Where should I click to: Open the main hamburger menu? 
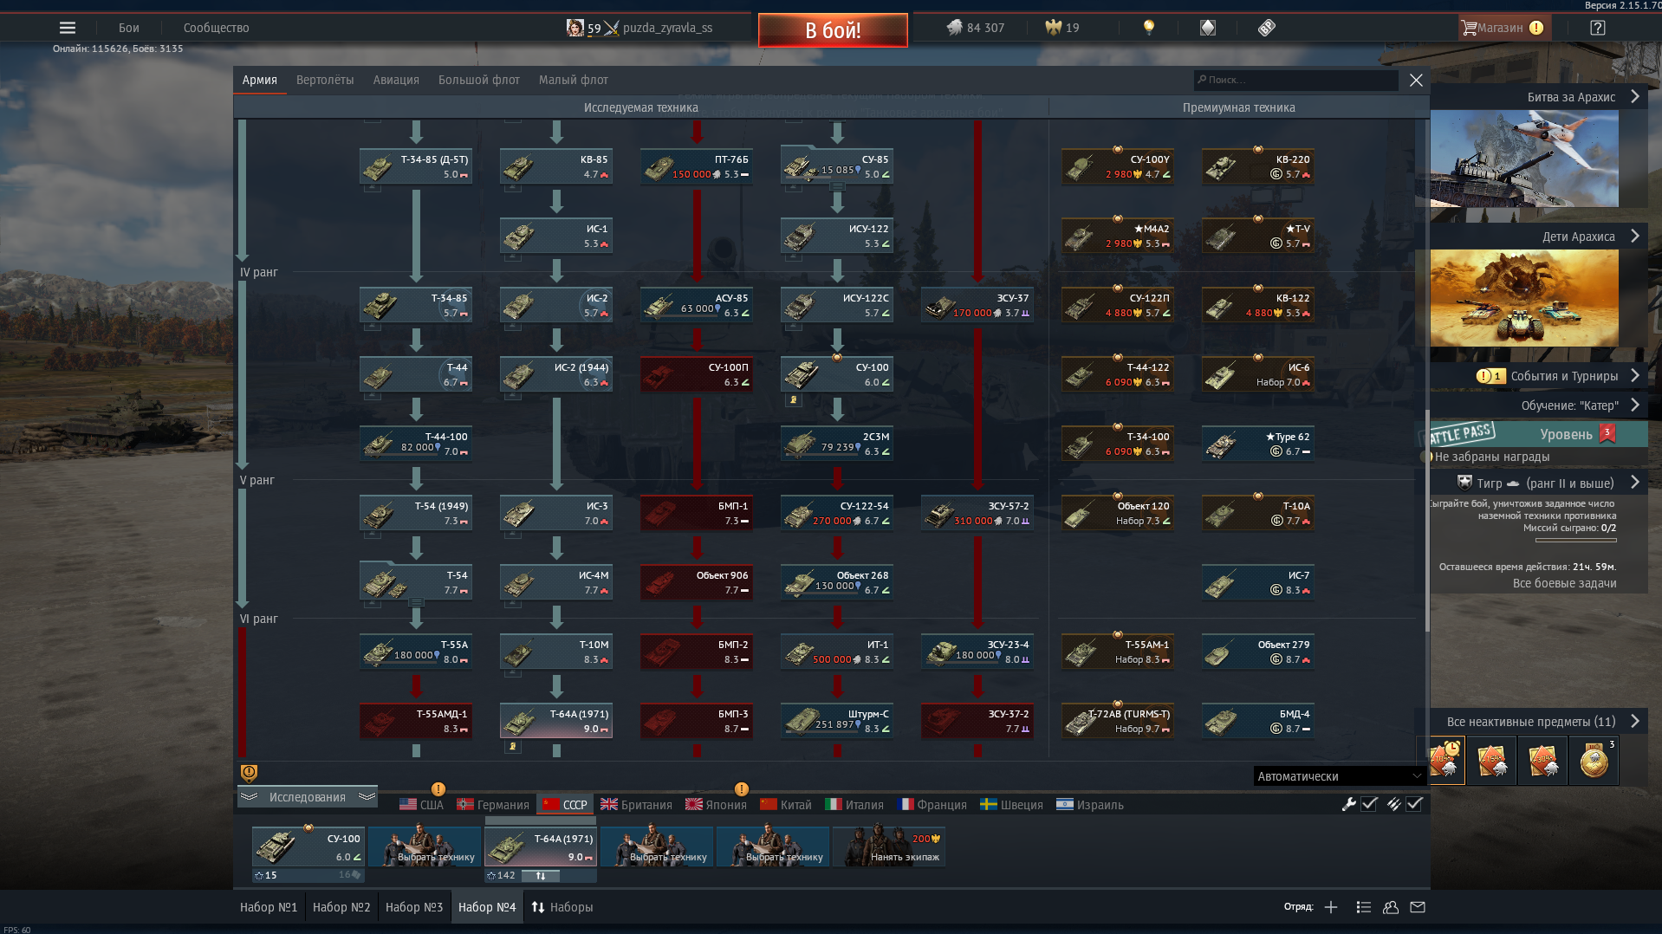(x=68, y=28)
